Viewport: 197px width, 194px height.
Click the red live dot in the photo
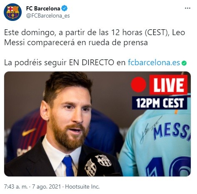point(139,84)
